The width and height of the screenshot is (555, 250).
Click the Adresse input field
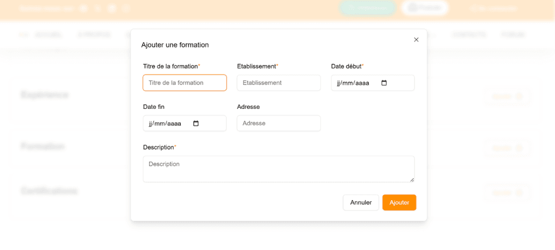coord(278,124)
